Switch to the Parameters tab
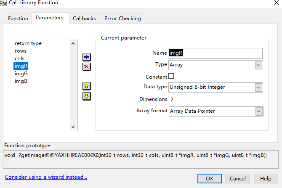The image size is (282, 188). (50, 18)
